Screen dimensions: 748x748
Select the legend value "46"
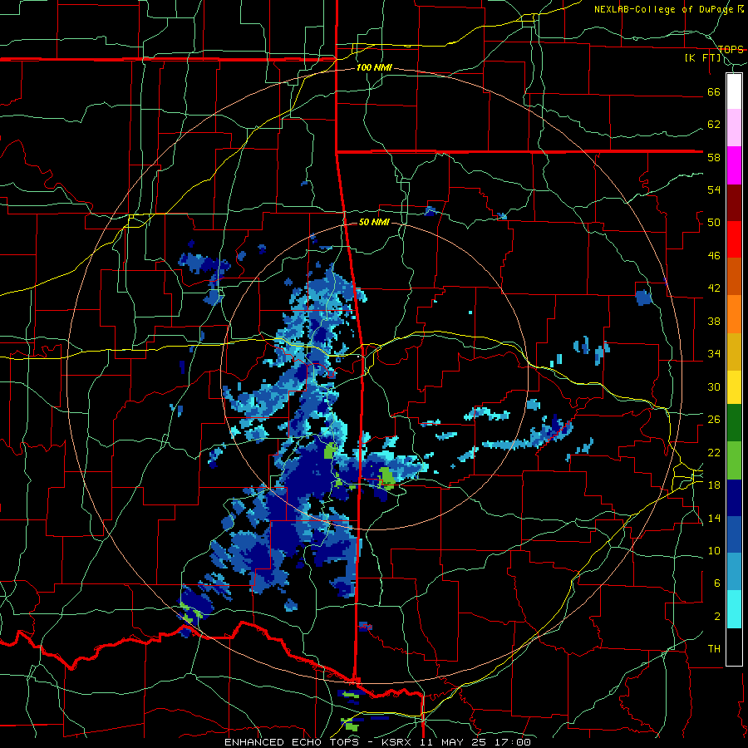click(714, 256)
